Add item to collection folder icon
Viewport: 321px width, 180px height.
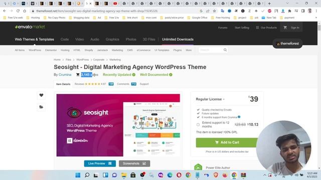click(41, 107)
